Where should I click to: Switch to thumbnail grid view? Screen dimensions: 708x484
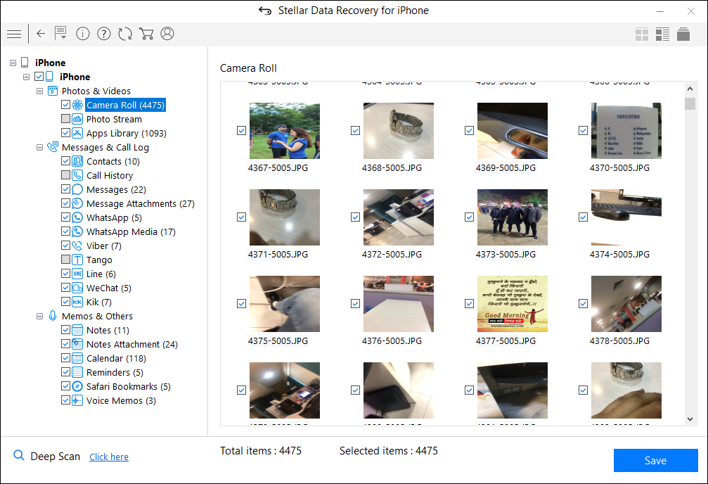pyautogui.click(x=641, y=33)
